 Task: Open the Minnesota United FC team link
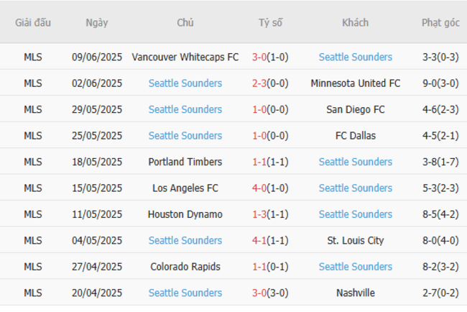[x=355, y=83]
